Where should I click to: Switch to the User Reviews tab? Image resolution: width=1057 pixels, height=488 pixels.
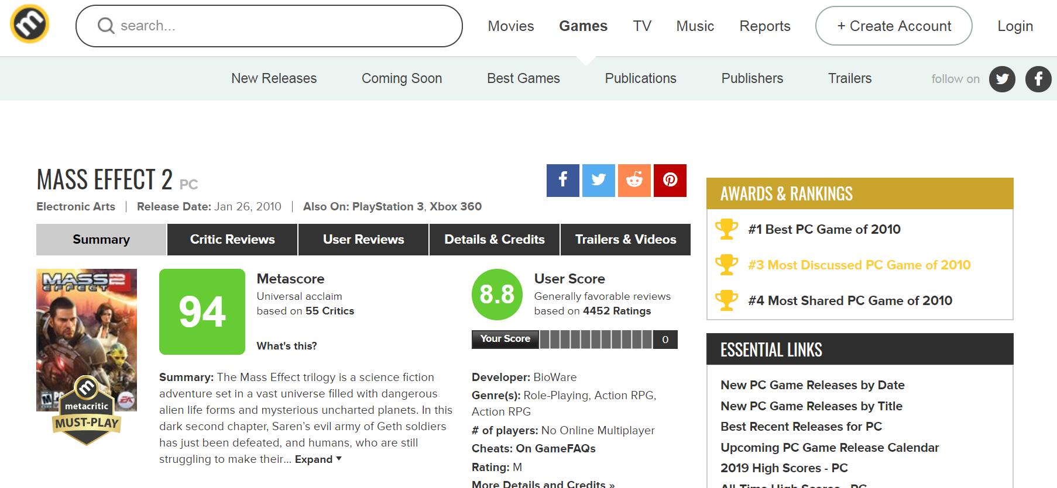363,240
